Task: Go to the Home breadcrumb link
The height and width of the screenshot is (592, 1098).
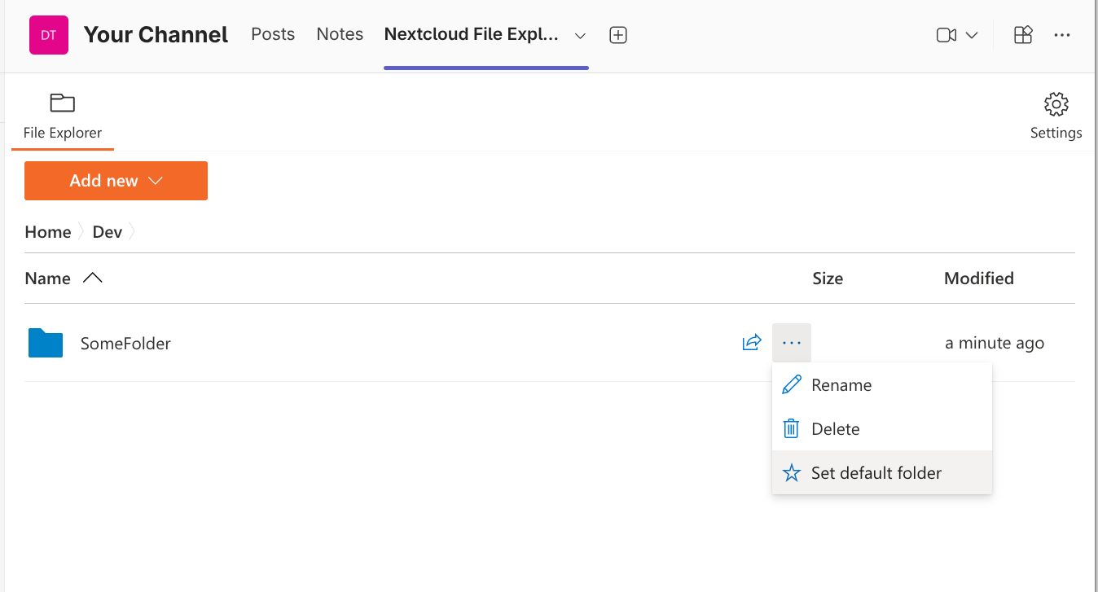Action: coord(48,232)
